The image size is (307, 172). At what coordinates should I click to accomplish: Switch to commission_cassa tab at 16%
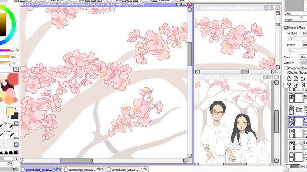pyautogui.click(x=127, y=169)
